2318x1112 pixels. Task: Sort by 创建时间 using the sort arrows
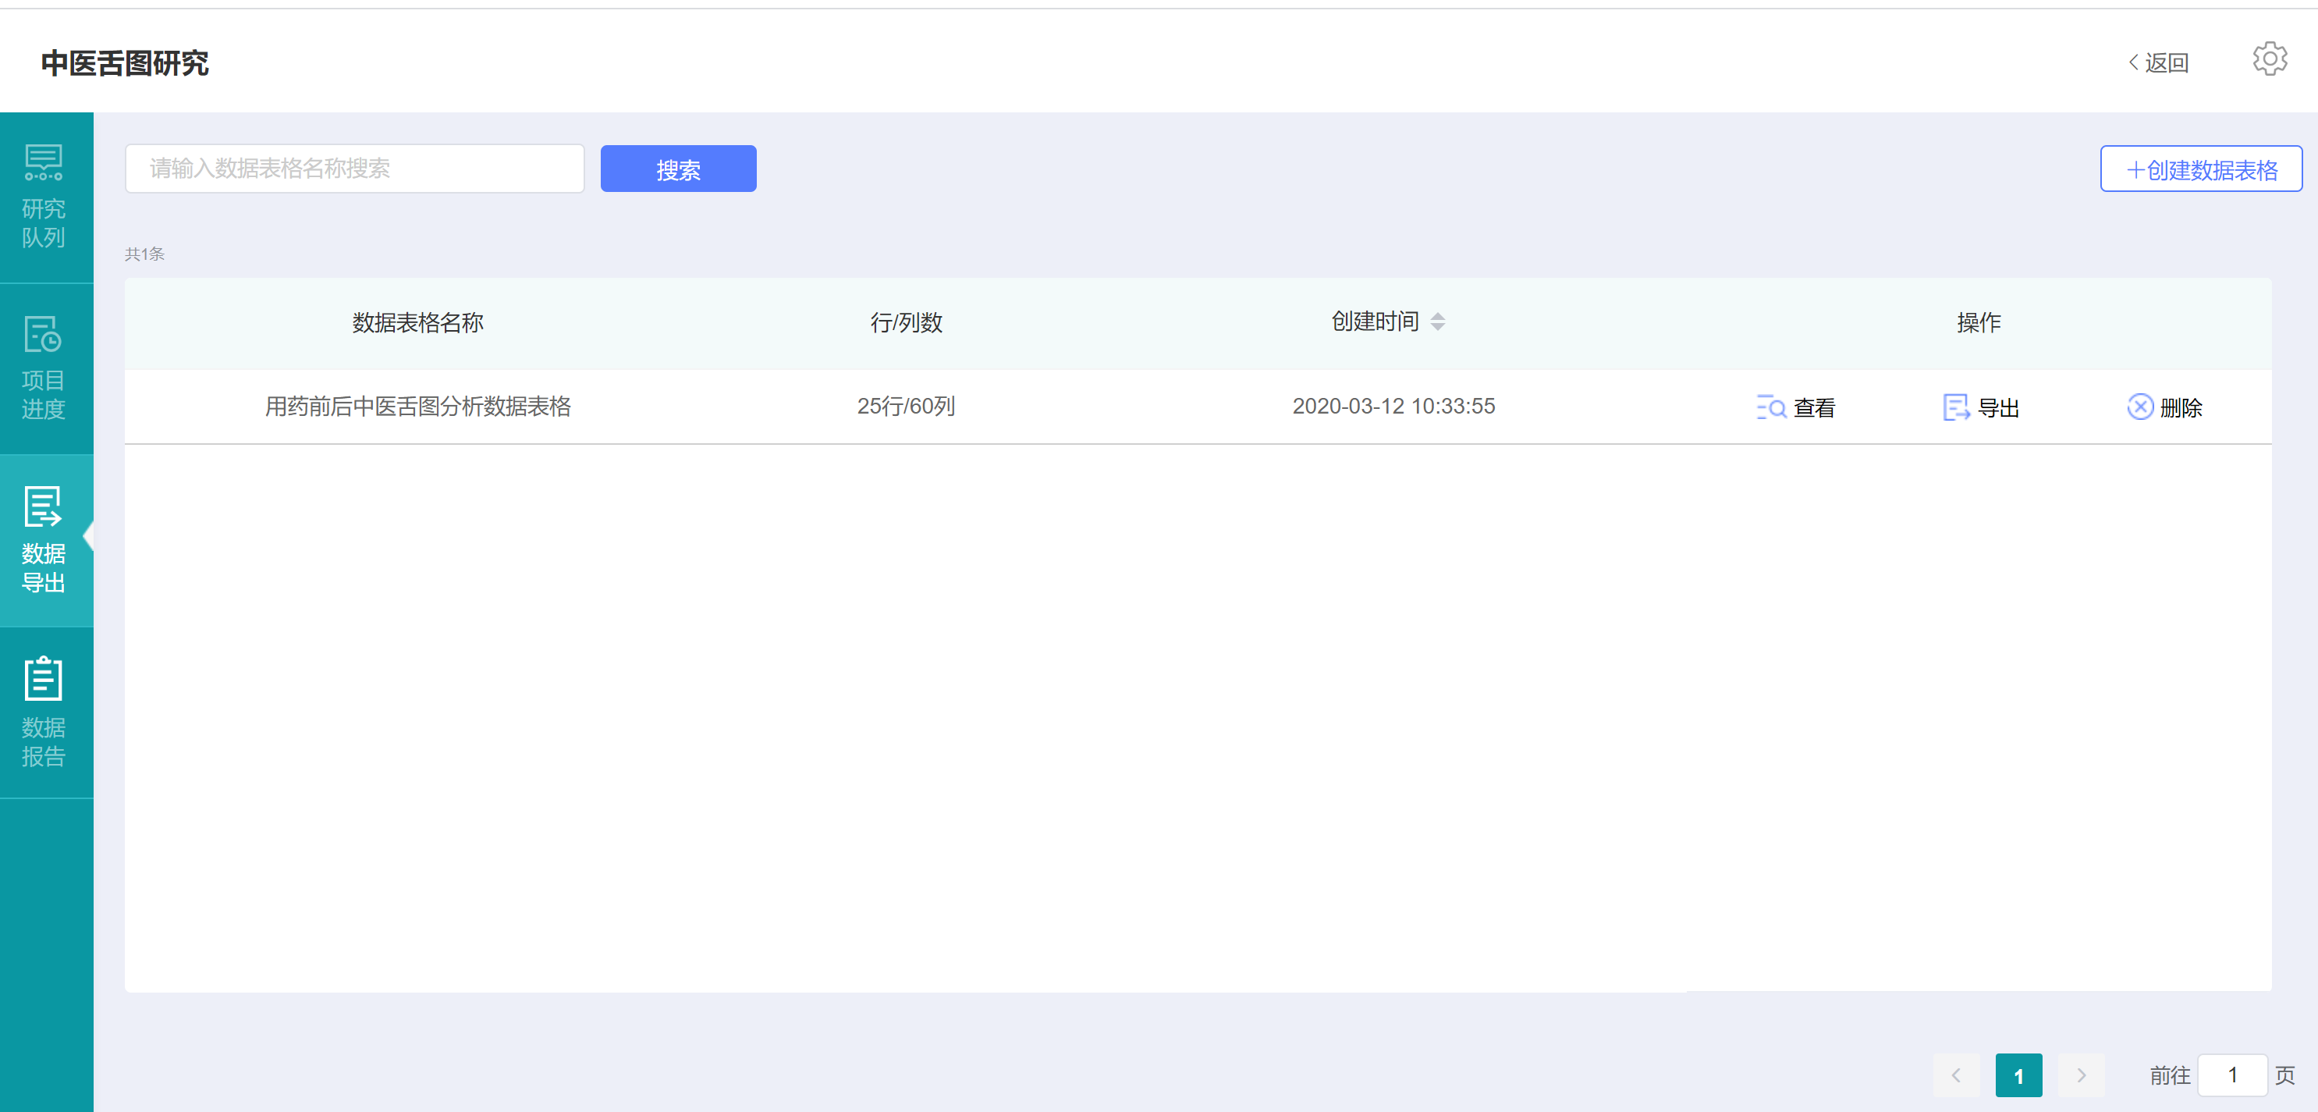pos(1437,322)
